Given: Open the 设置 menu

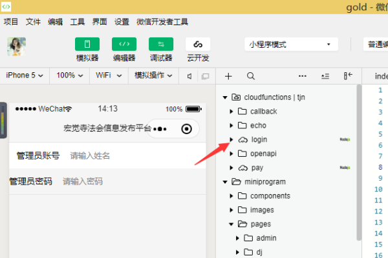Looking at the screenshot, I should tap(122, 22).
